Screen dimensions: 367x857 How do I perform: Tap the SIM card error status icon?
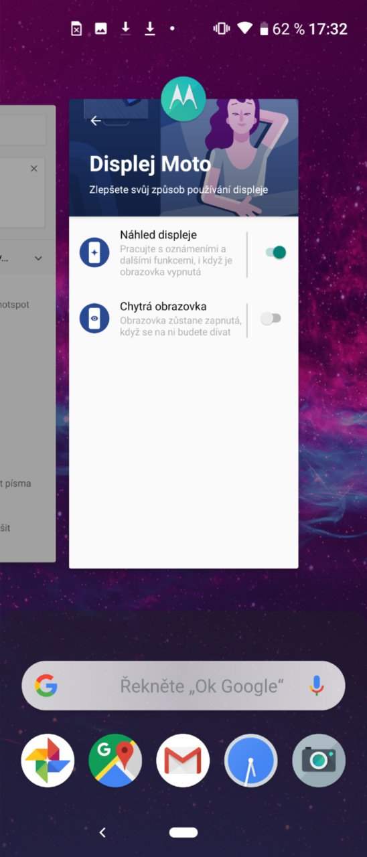(76, 29)
